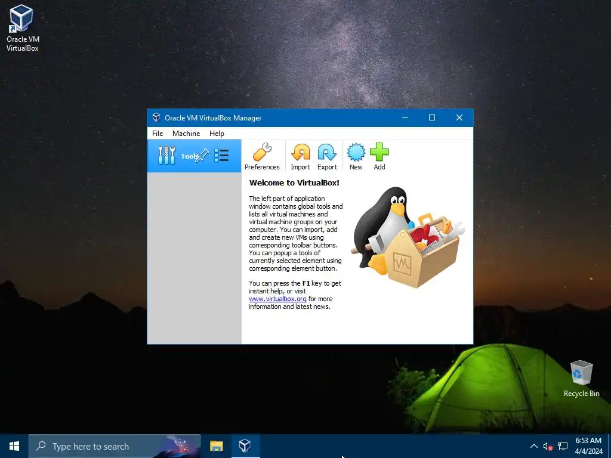Click VirtualBox taskbar icon

pyautogui.click(x=245, y=446)
